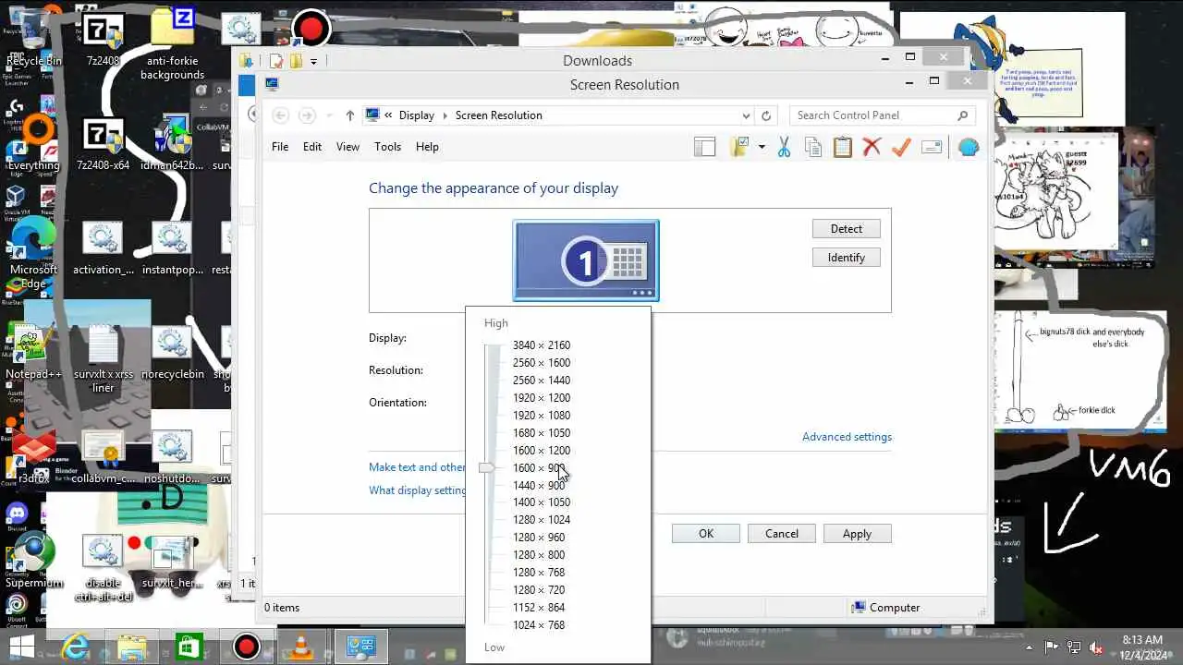Open the Tools menu

pyautogui.click(x=387, y=147)
